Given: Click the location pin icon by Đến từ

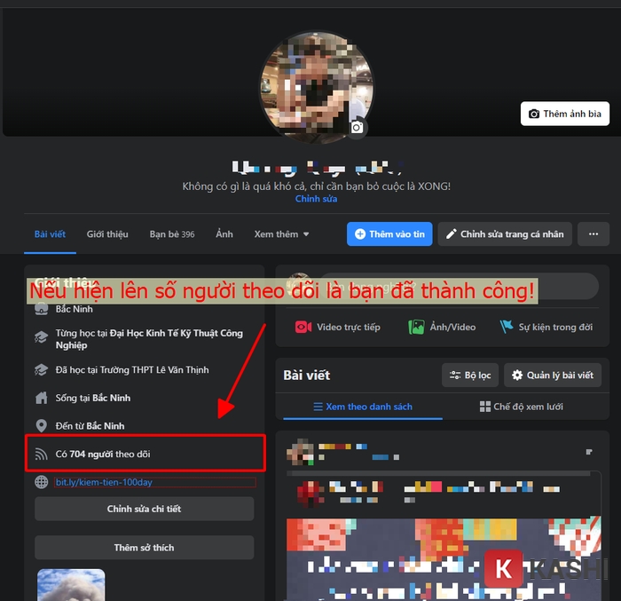Looking at the screenshot, I should tap(41, 426).
